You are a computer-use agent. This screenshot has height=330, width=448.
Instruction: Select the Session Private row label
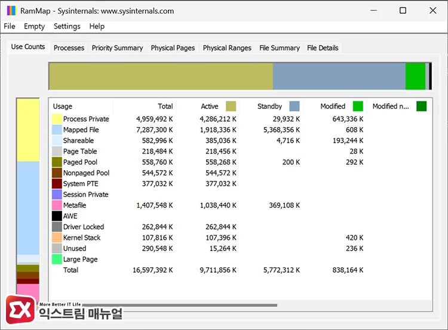tap(85, 195)
